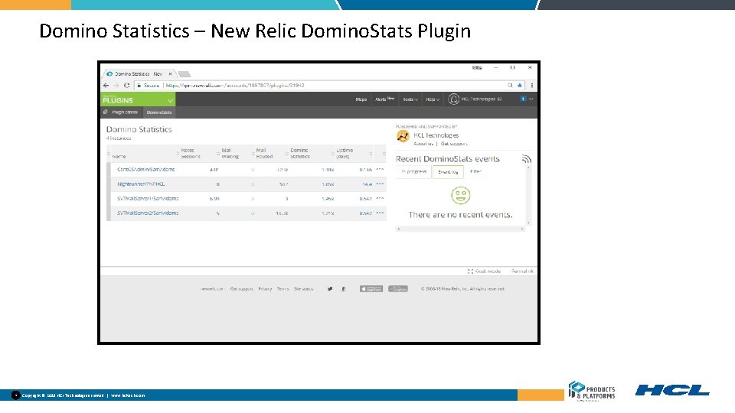Screen dimensions: 735x413
Task: Click the RSS feed icon for events
Action: pos(527,159)
